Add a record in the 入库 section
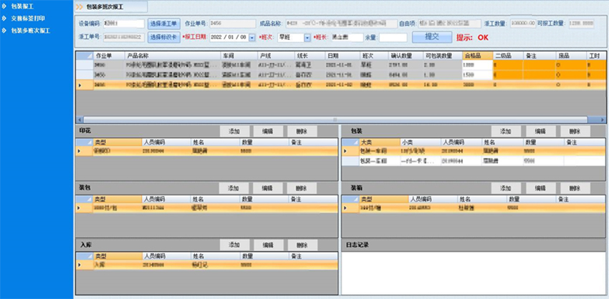The width and height of the screenshot is (609, 299). click(234, 245)
